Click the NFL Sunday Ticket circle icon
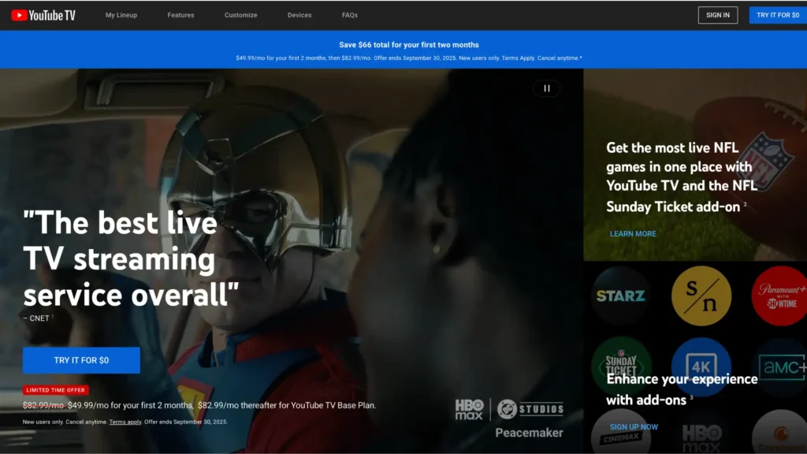The height and width of the screenshot is (454, 807). (x=621, y=364)
